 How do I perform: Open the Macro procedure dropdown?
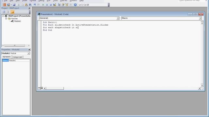coord(200,18)
